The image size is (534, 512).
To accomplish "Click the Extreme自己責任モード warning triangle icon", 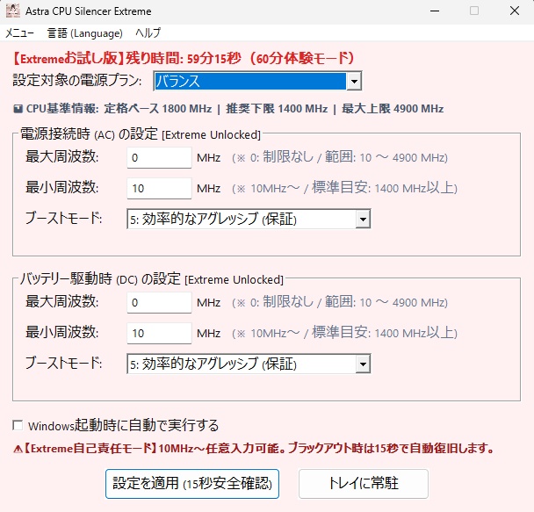I will tap(18, 450).
